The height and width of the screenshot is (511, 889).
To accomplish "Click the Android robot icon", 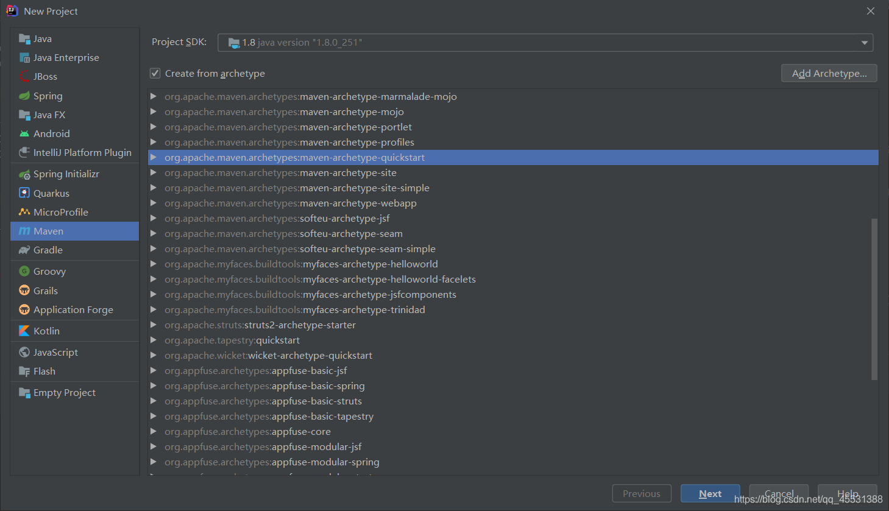I will (24, 134).
